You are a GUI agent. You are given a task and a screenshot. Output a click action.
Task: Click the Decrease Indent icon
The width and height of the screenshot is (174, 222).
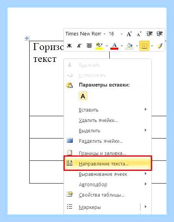(x=149, y=34)
